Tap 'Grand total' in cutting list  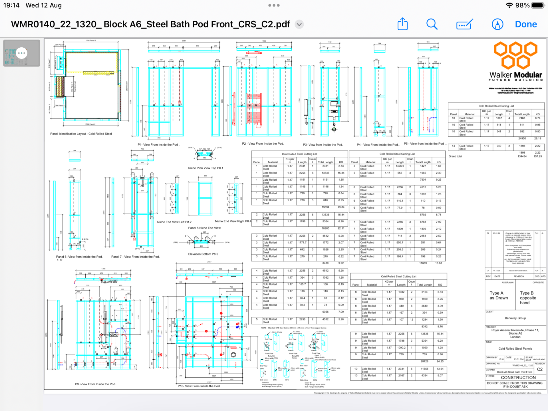click(455, 156)
